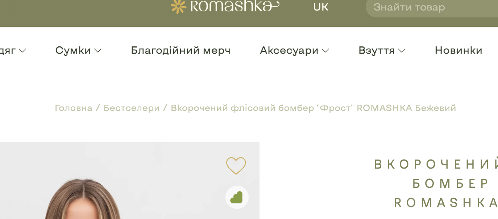Expand the Аксесуари dropdown chevron
This screenshot has width=498, height=219.
[325, 51]
